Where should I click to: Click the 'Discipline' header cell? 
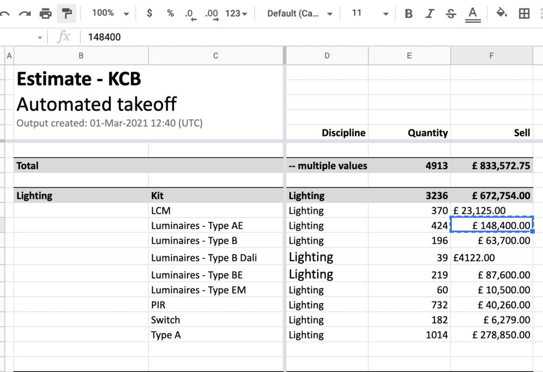click(x=327, y=133)
